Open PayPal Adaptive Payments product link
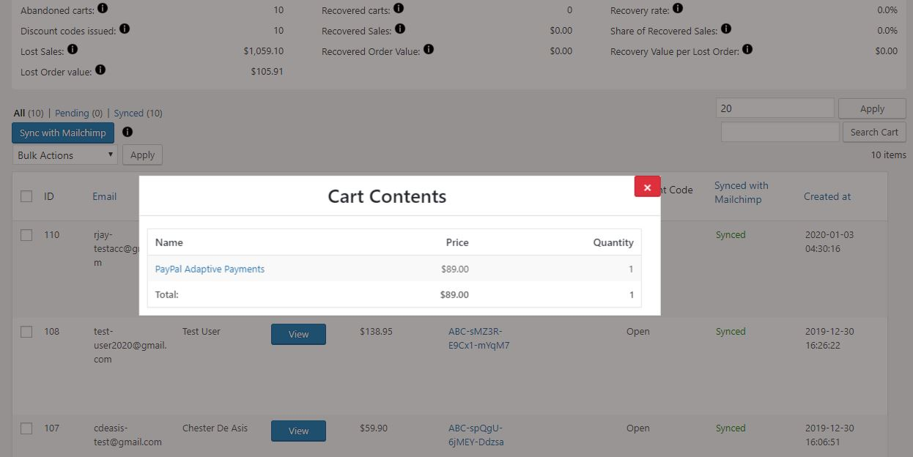Image resolution: width=913 pixels, height=457 pixels. 210,269
